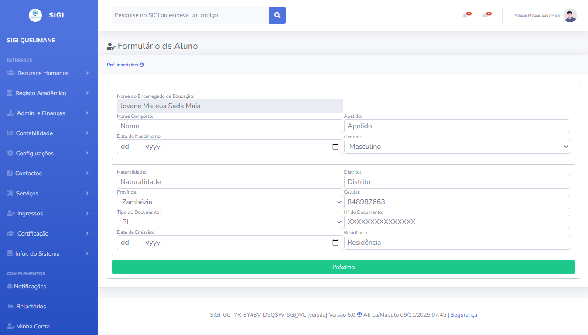588x335 pixels.
Task: Open the notifications bell in header
Action: coord(465,16)
